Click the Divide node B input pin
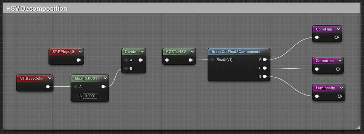The width and height of the screenshot is (364, 134). (x=126, y=68)
